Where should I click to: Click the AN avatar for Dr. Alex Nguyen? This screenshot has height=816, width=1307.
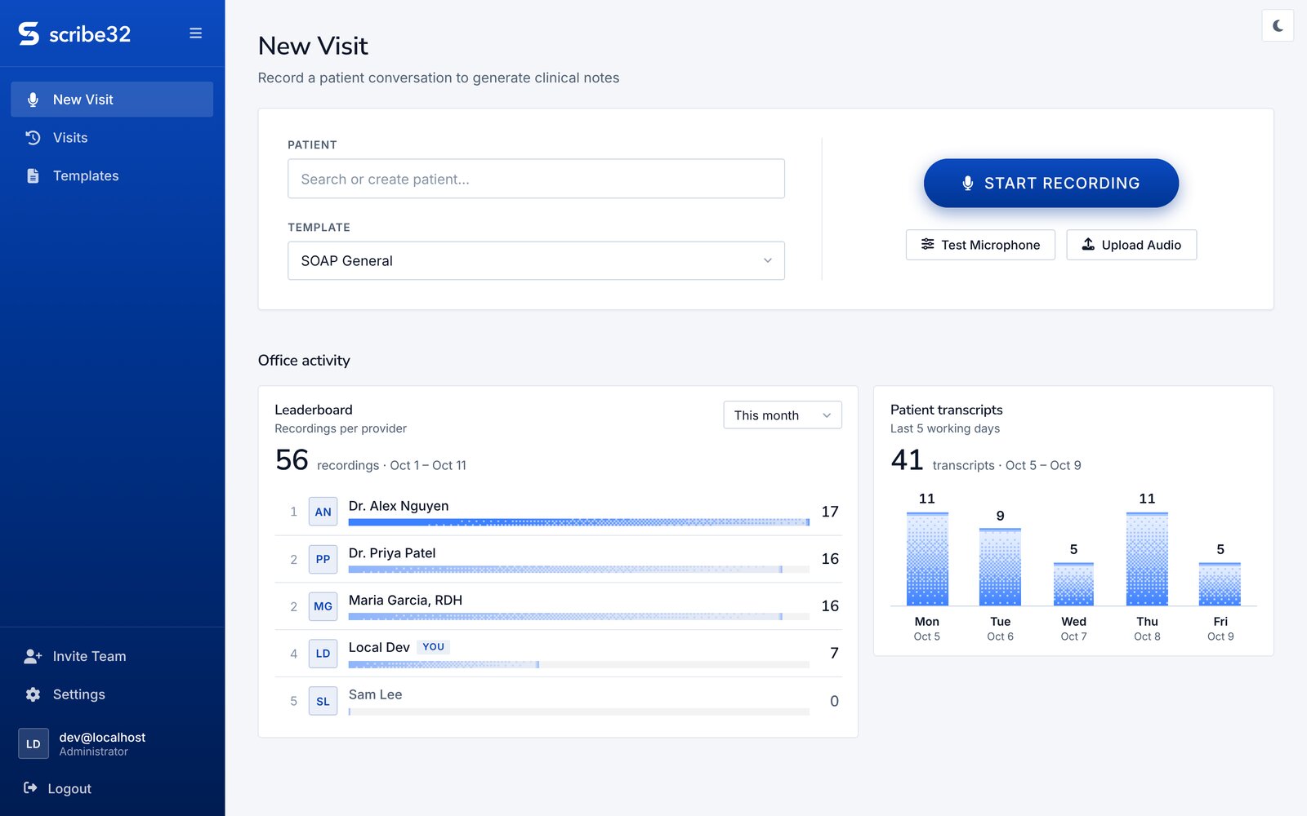coord(323,512)
